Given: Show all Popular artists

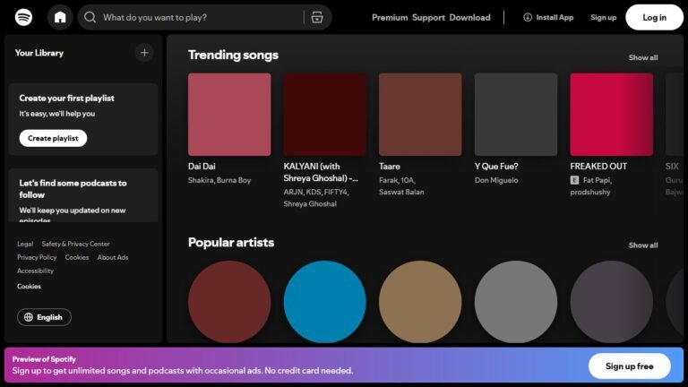Looking at the screenshot, I should pos(643,245).
